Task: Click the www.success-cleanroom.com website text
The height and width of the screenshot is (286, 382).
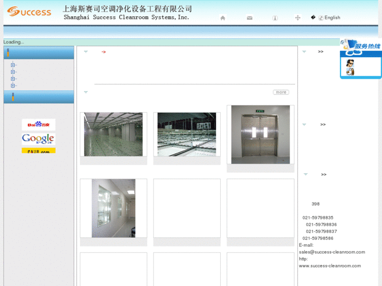Action: point(330,266)
